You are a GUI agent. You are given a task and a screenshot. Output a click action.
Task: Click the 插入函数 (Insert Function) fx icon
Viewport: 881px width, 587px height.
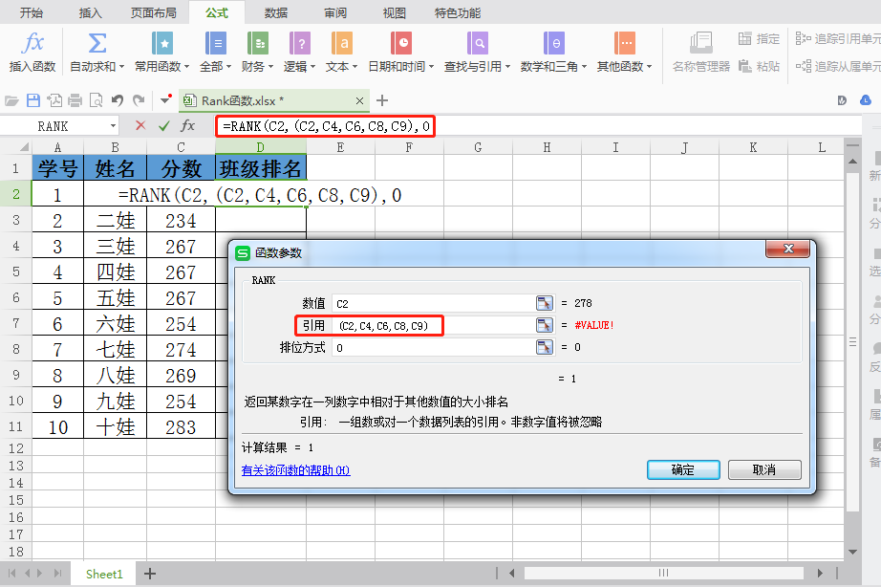(33, 44)
